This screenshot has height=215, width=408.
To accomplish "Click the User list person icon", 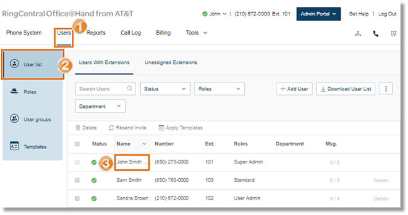I will (14, 64).
